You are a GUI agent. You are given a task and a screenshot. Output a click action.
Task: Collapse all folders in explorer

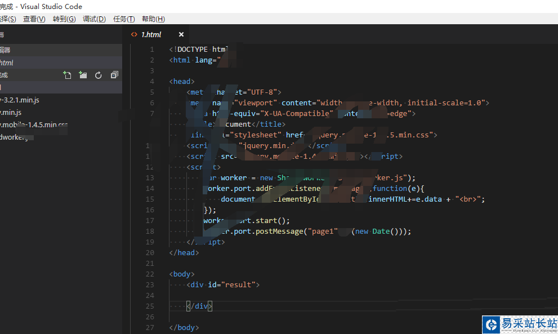114,75
